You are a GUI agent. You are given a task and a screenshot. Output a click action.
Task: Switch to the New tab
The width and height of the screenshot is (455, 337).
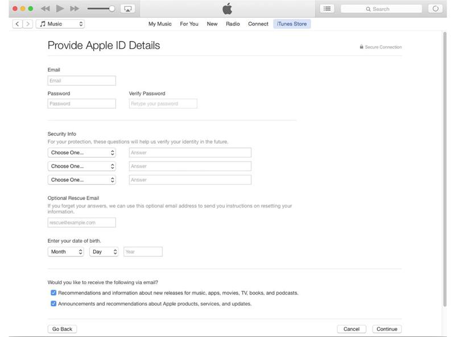212,24
